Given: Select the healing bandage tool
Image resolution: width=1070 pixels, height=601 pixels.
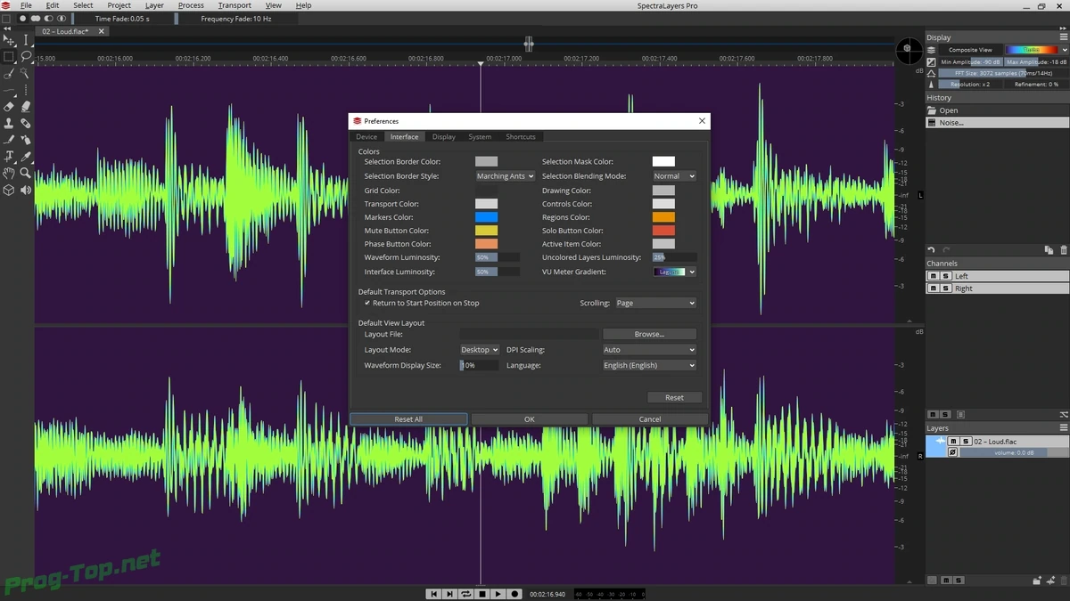Looking at the screenshot, I should (x=26, y=124).
